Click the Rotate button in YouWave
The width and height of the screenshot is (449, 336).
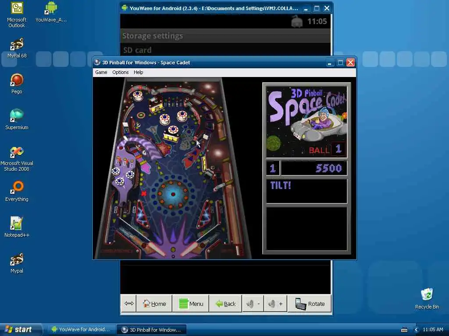pyautogui.click(x=310, y=304)
